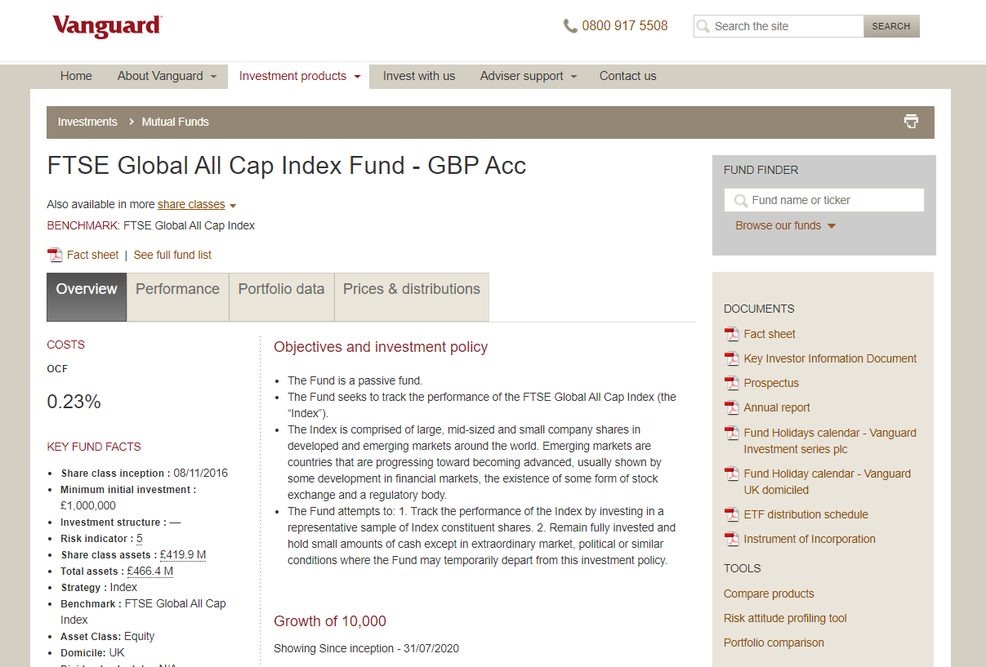
Task: Expand the Investment products menu
Action: [357, 77]
